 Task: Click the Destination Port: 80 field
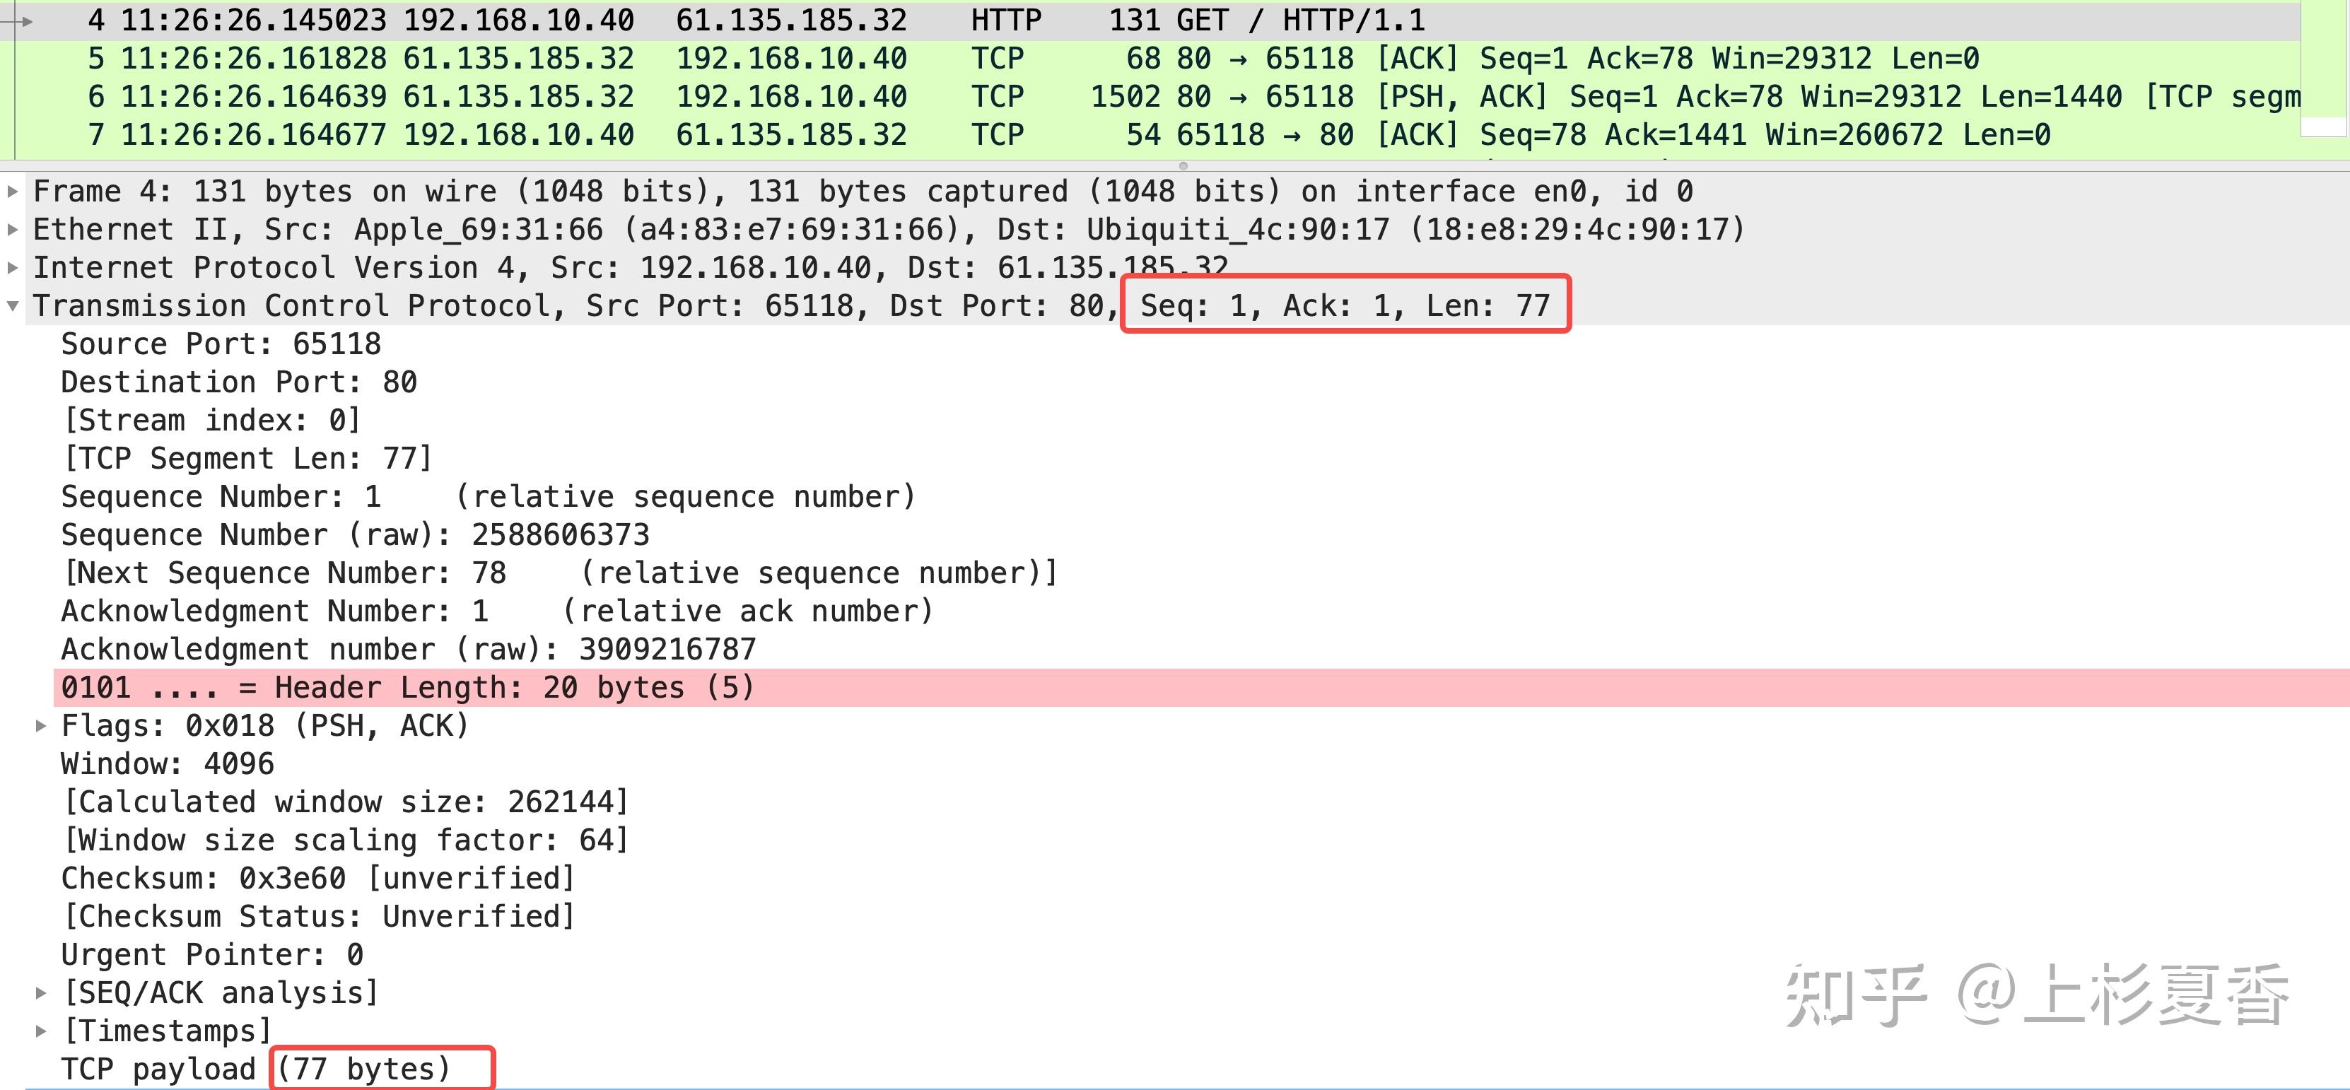[x=239, y=382]
